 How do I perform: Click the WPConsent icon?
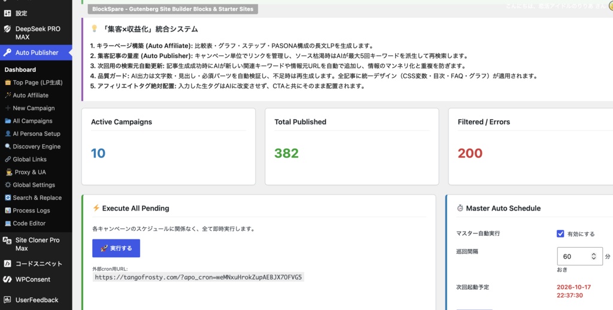7,279
